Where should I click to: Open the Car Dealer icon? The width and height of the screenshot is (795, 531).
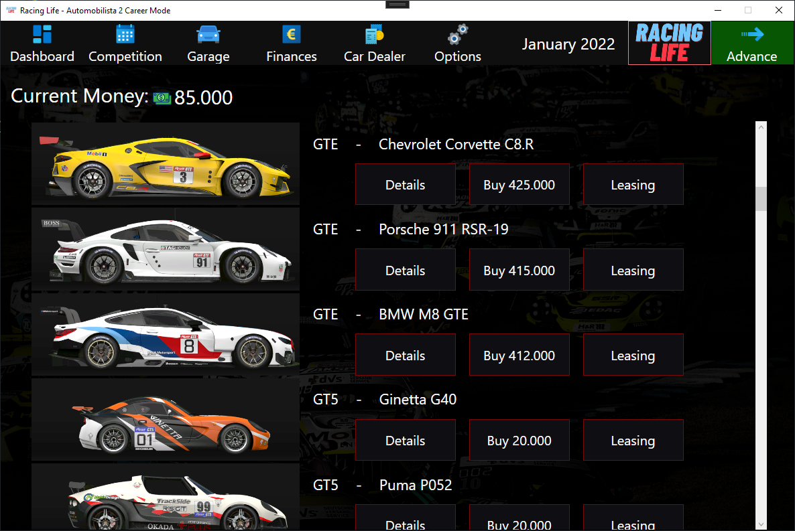375,34
